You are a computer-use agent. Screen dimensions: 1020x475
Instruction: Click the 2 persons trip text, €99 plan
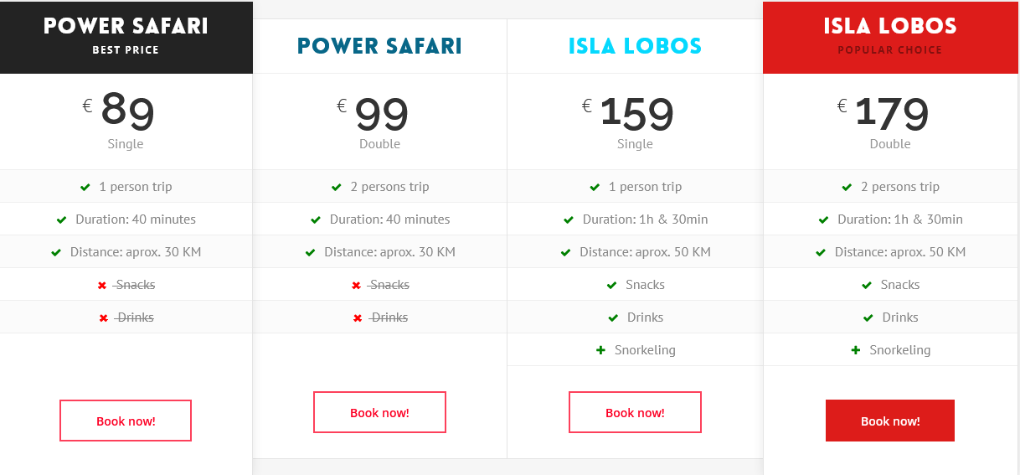point(389,187)
